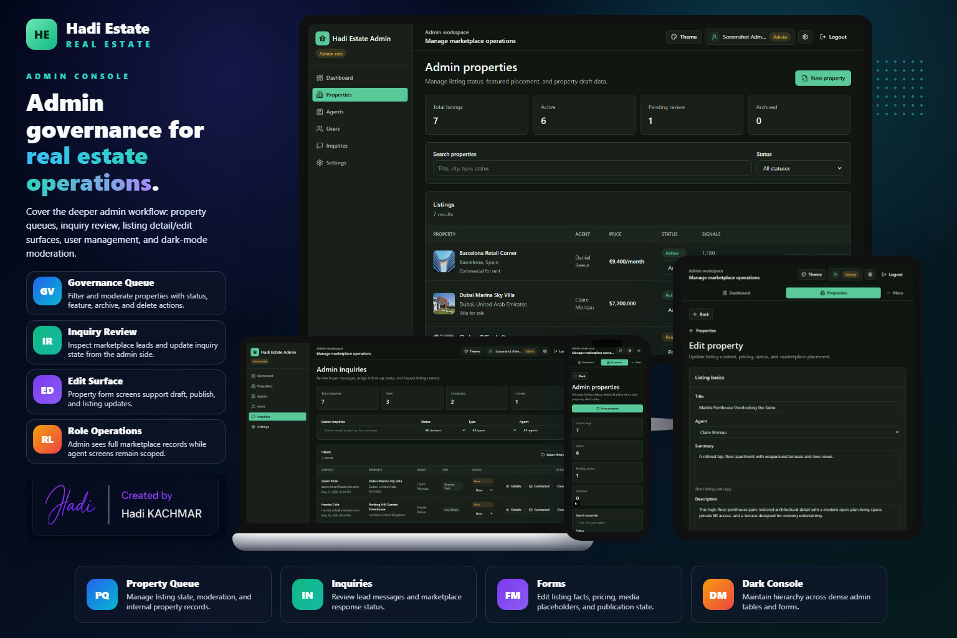
Task: Open gear icon in tablet Edit property header
Action: pyautogui.click(x=870, y=274)
